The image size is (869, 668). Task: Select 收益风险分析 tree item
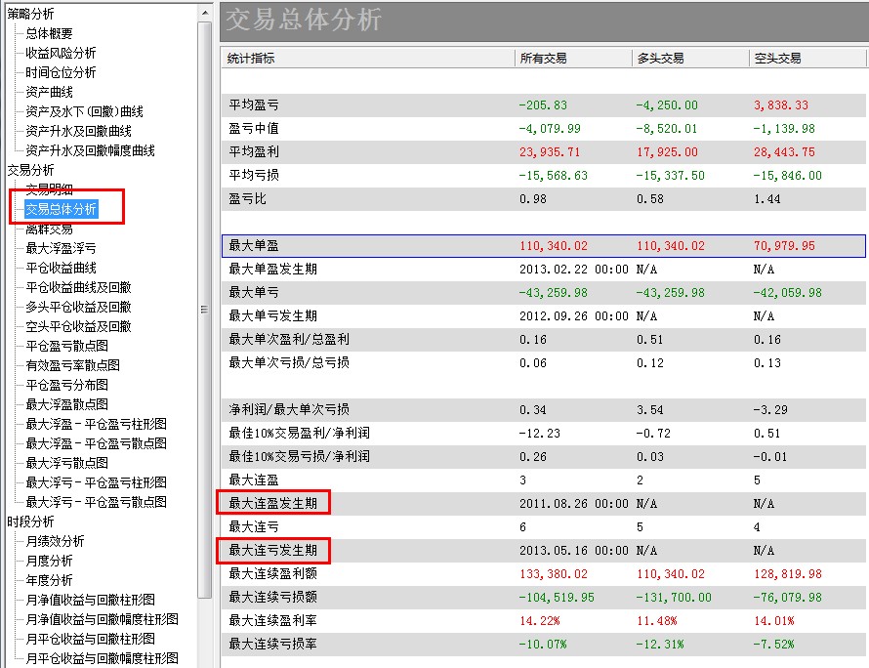coord(61,53)
